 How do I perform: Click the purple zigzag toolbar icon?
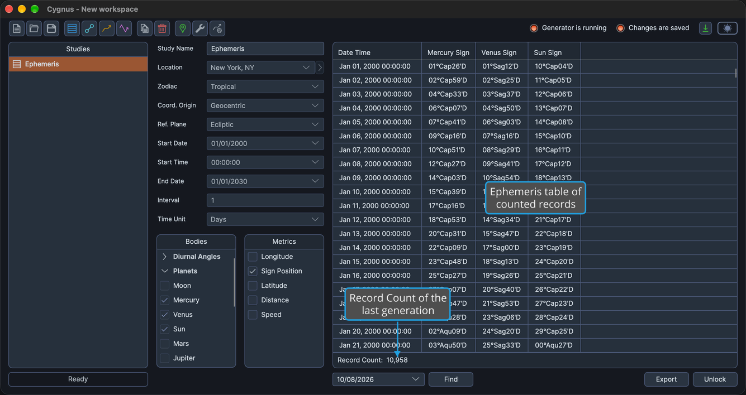click(124, 28)
